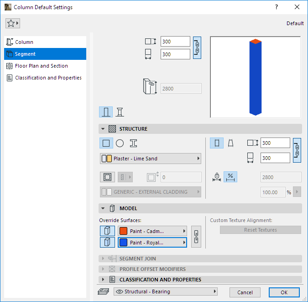The image size is (308, 302).
Task: Click the layer stack icon at bottom
Action: coord(104,291)
